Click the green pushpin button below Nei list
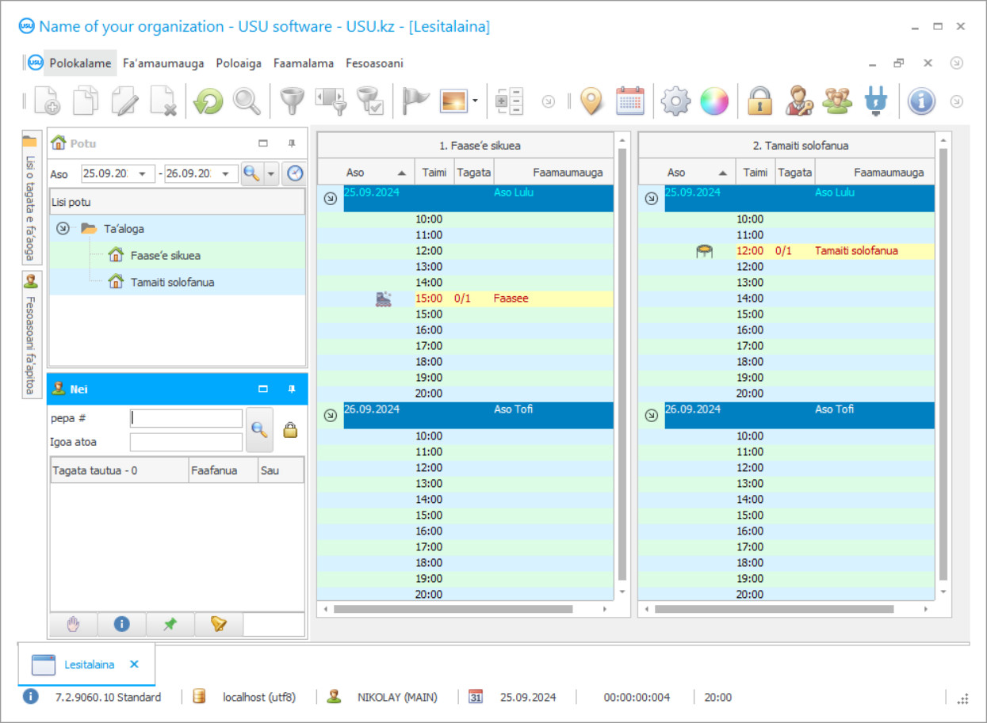The image size is (987, 723). tap(170, 624)
